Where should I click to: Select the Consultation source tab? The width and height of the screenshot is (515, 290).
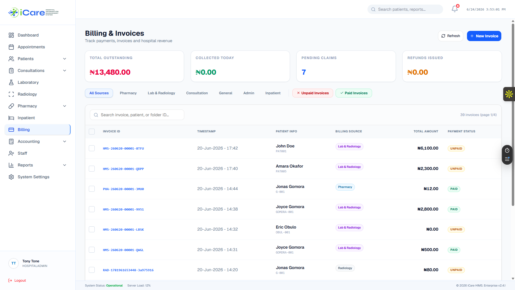(x=197, y=93)
